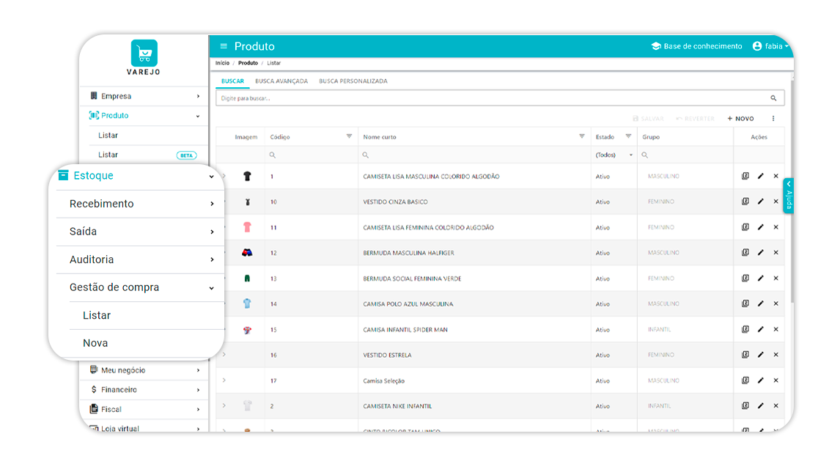
Task: Click the hamburger menu icon beside Produto
Action: (x=224, y=46)
